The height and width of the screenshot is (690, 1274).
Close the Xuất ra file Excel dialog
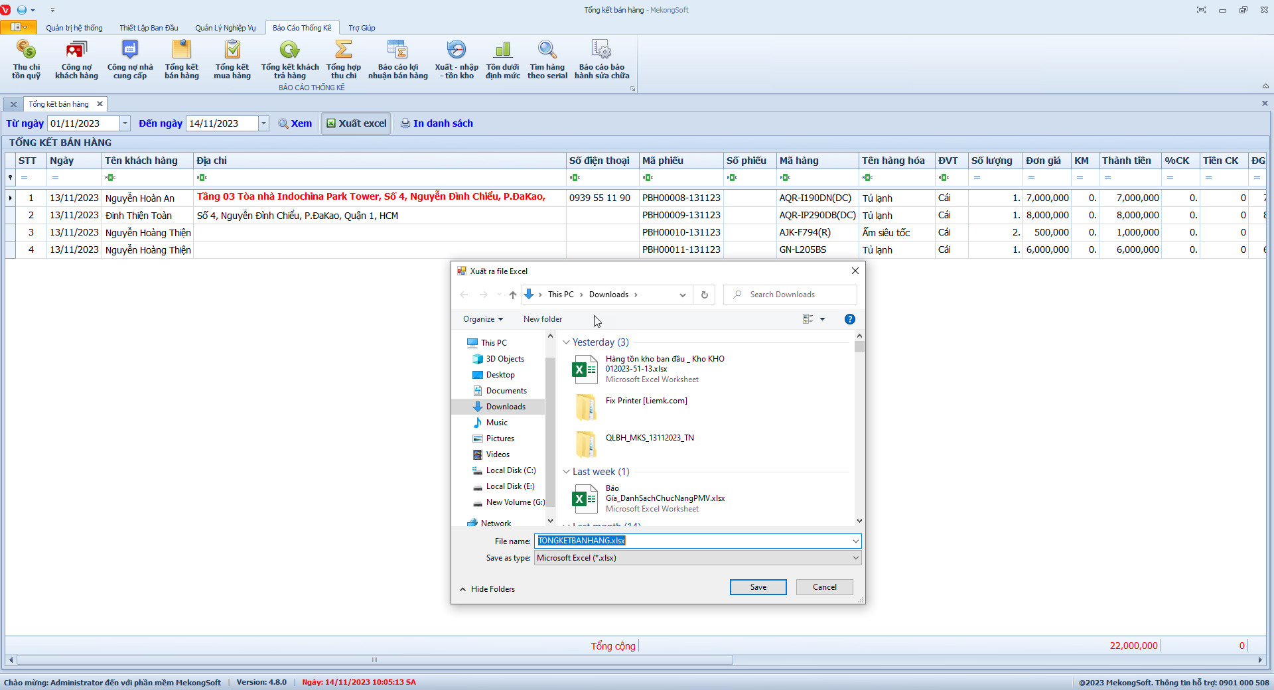pyautogui.click(x=855, y=271)
